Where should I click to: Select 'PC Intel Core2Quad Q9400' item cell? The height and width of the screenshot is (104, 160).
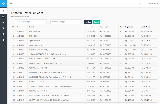pyautogui.click(x=57, y=86)
